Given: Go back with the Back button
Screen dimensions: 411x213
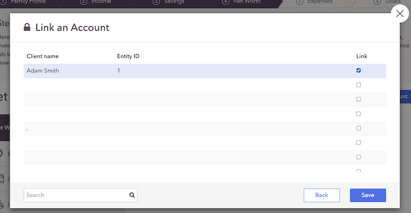Looking at the screenshot, I should click(321, 195).
